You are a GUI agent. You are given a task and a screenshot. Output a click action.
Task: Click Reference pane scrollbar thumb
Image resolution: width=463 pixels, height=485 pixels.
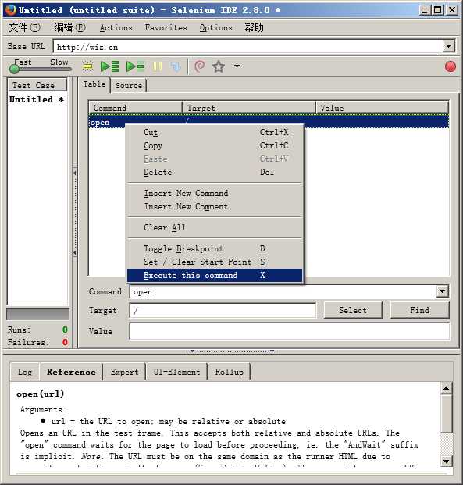pyautogui.click(x=447, y=413)
